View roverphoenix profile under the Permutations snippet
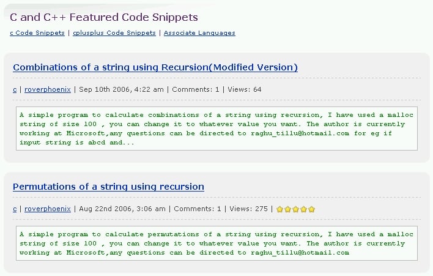Image resolution: width=433 pixels, height=276 pixels. click(48, 209)
